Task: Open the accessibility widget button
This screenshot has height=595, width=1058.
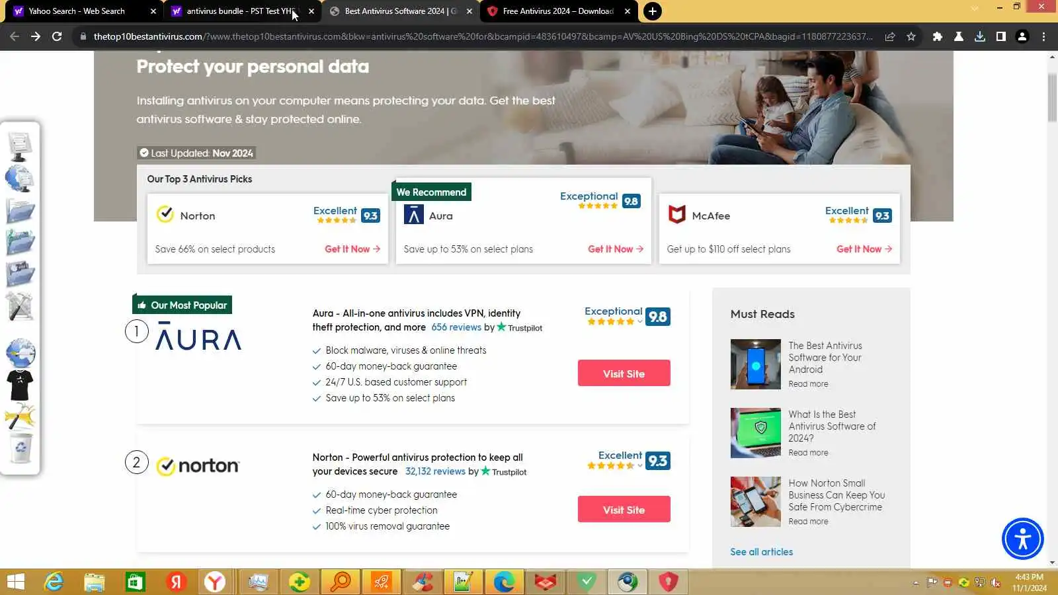Action: point(1022,539)
